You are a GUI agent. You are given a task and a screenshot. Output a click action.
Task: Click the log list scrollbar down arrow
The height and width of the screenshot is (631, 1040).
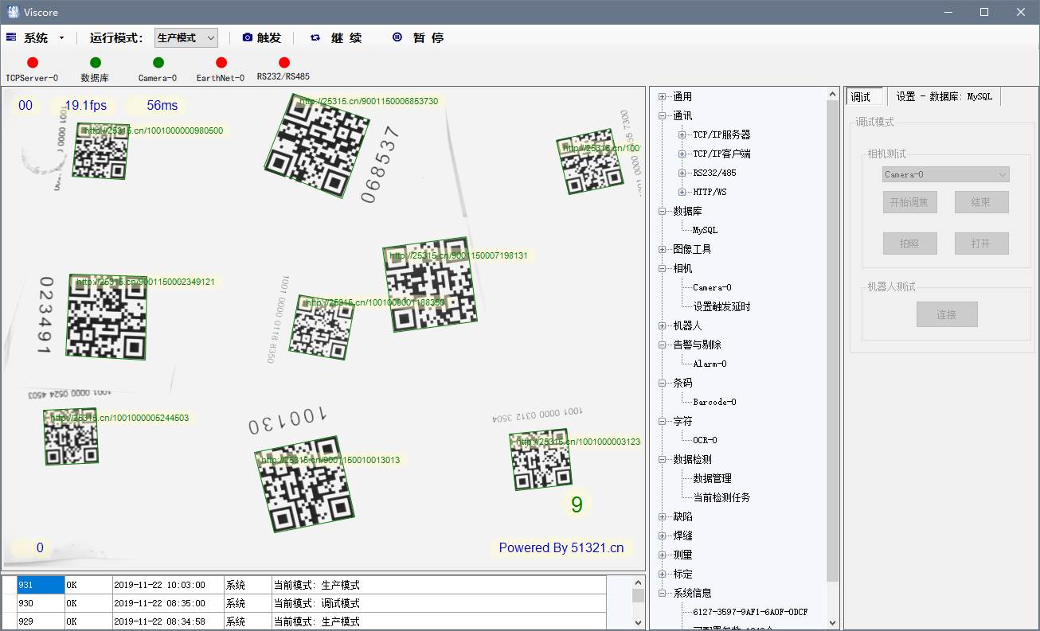tap(638, 621)
